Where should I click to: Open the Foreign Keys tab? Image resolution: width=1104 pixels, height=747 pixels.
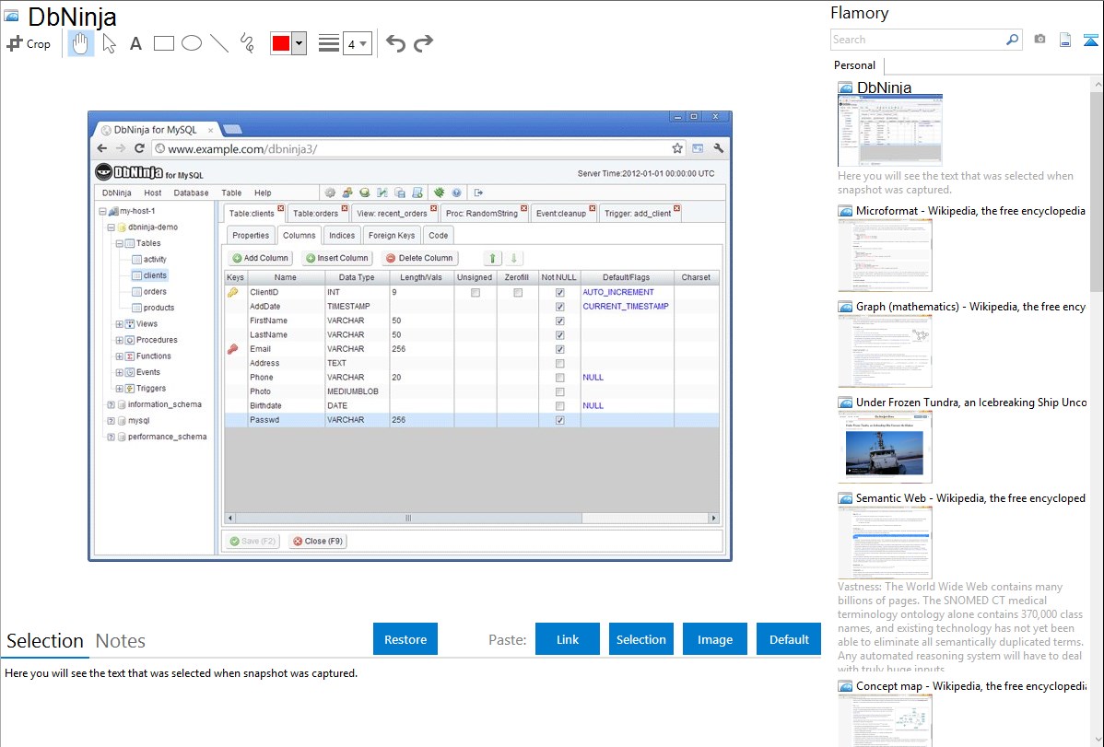[x=392, y=235]
